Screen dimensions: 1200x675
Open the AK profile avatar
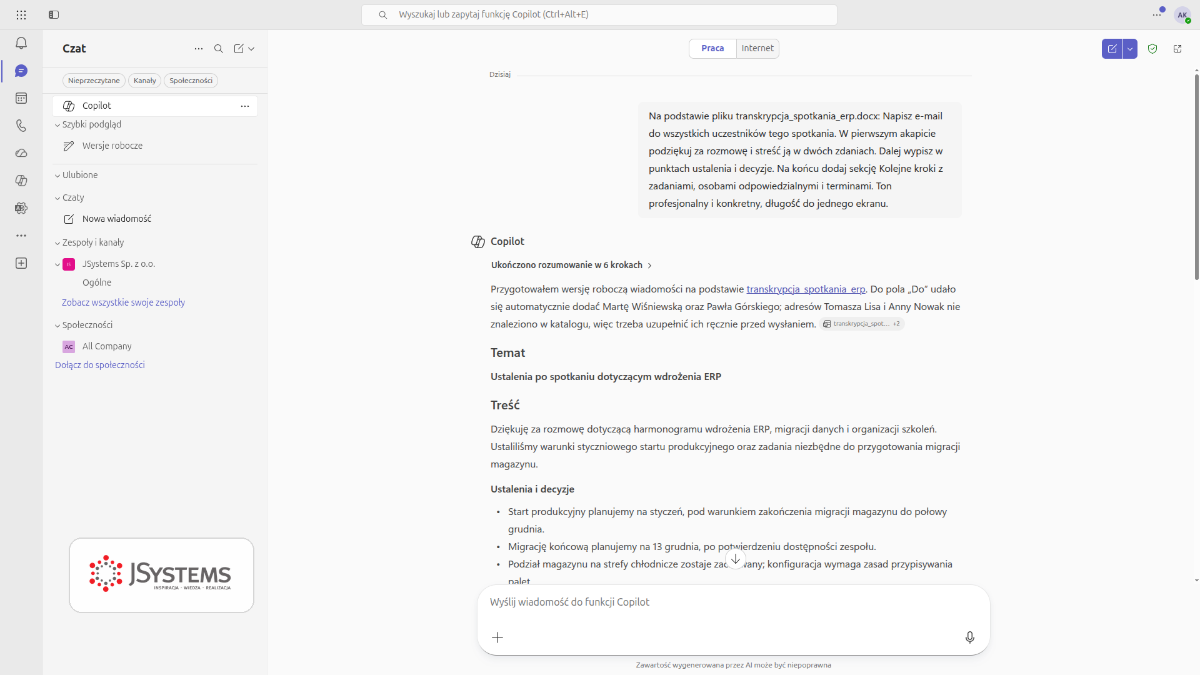[1182, 15]
